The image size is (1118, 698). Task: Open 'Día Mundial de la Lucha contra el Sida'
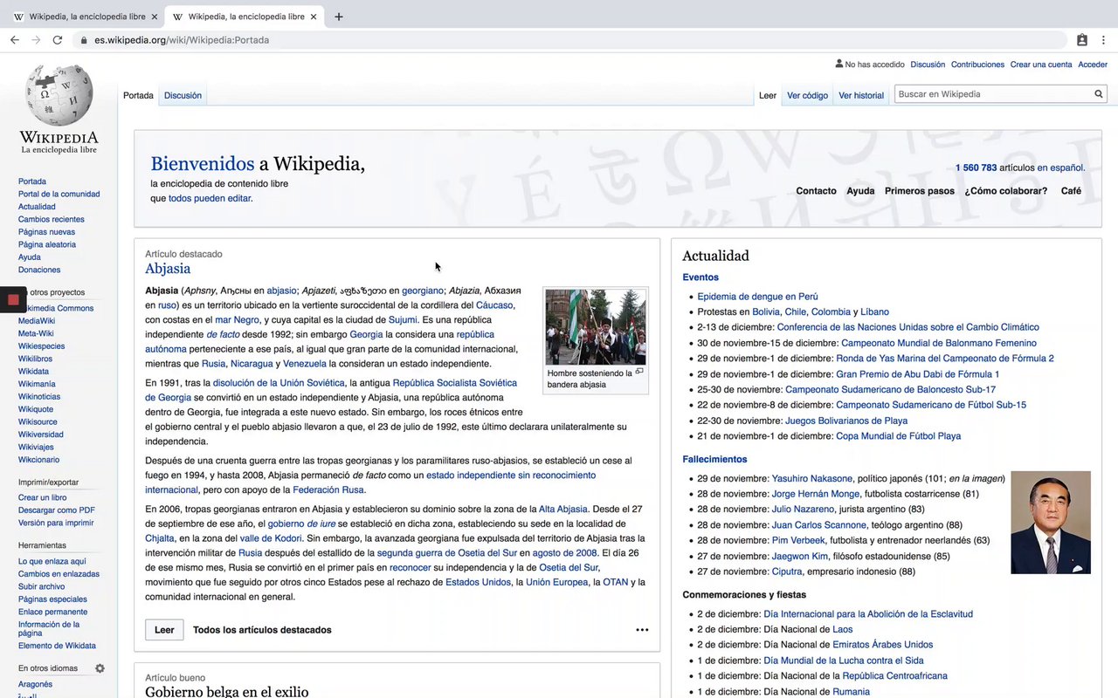click(x=843, y=660)
